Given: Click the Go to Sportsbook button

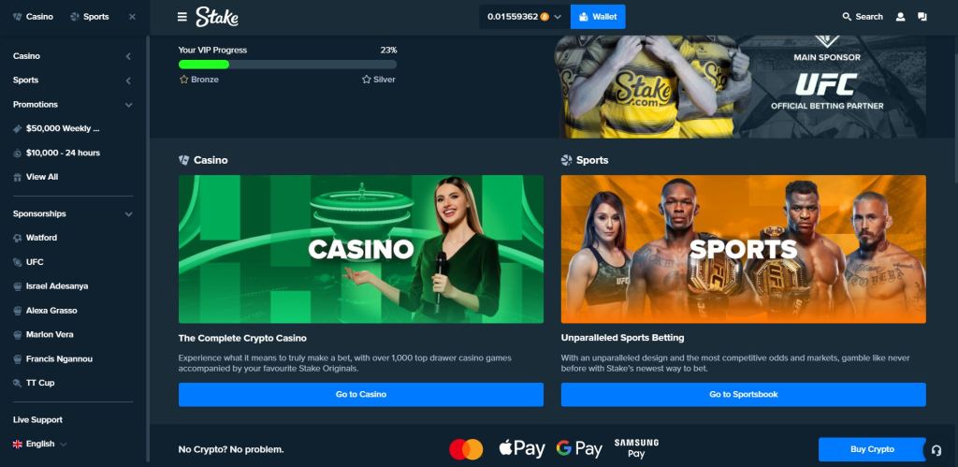Looking at the screenshot, I should [x=744, y=394].
